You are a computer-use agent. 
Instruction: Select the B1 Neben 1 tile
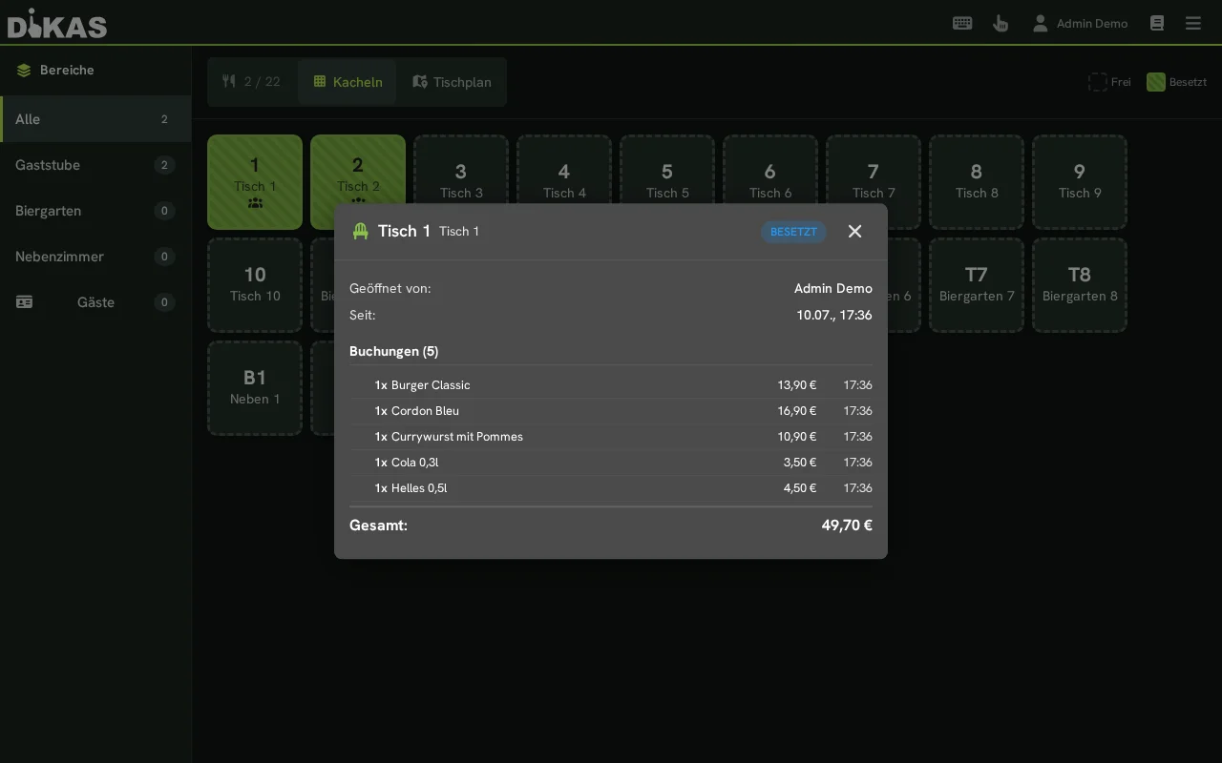coord(255,388)
